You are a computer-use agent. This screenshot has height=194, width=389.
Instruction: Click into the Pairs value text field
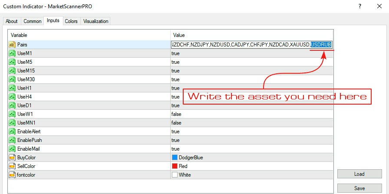(x=251, y=45)
